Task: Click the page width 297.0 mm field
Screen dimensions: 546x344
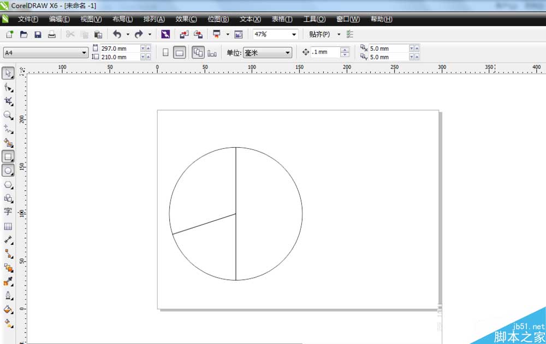Action: [120, 49]
